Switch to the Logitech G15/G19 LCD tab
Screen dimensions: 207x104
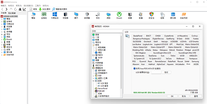[x=161, y=44]
